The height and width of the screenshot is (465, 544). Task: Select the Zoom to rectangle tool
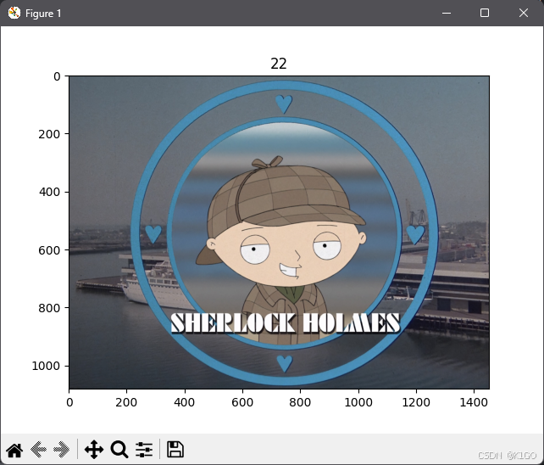pos(119,450)
